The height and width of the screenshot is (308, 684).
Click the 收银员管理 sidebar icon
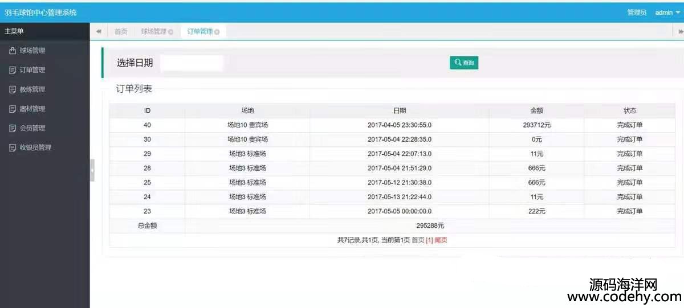(13, 147)
